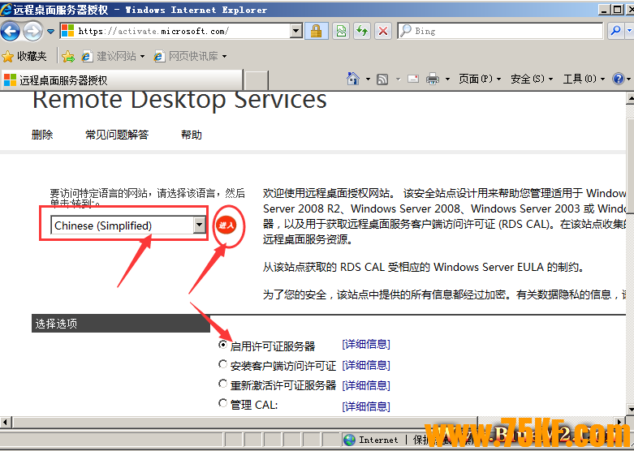This screenshot has width=634, height=451.
Task: Click the Compatibility View icon
Action: (x=341, y=31)
